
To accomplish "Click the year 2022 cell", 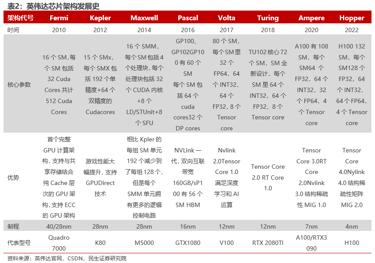I will 352,30.
